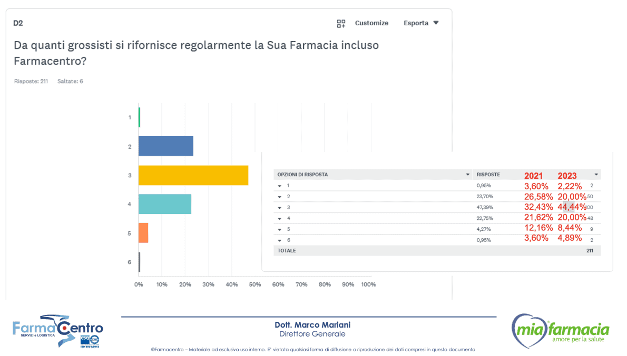Click the RISPOSTE column header
This screenshot has height=356, width=627.
click(x=488, y=175)
